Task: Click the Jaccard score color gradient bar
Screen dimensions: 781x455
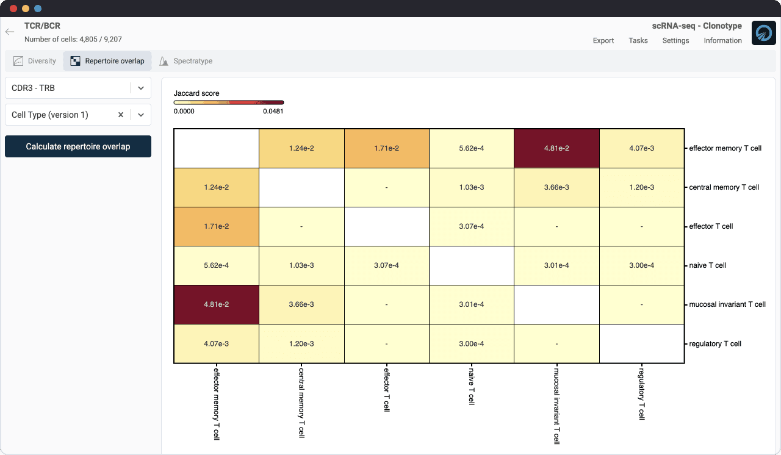Action: click(x=229, y=102)
